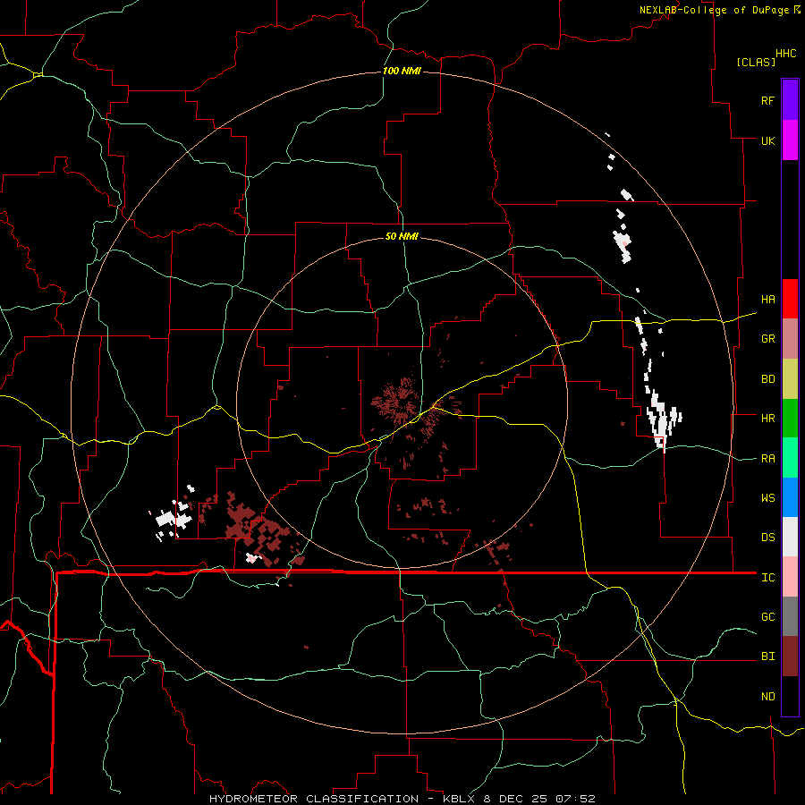The height and width of the screenshot is (805, 805).
Task: Select the pink-brown GR swatch
Action: [x=790, y=339]
